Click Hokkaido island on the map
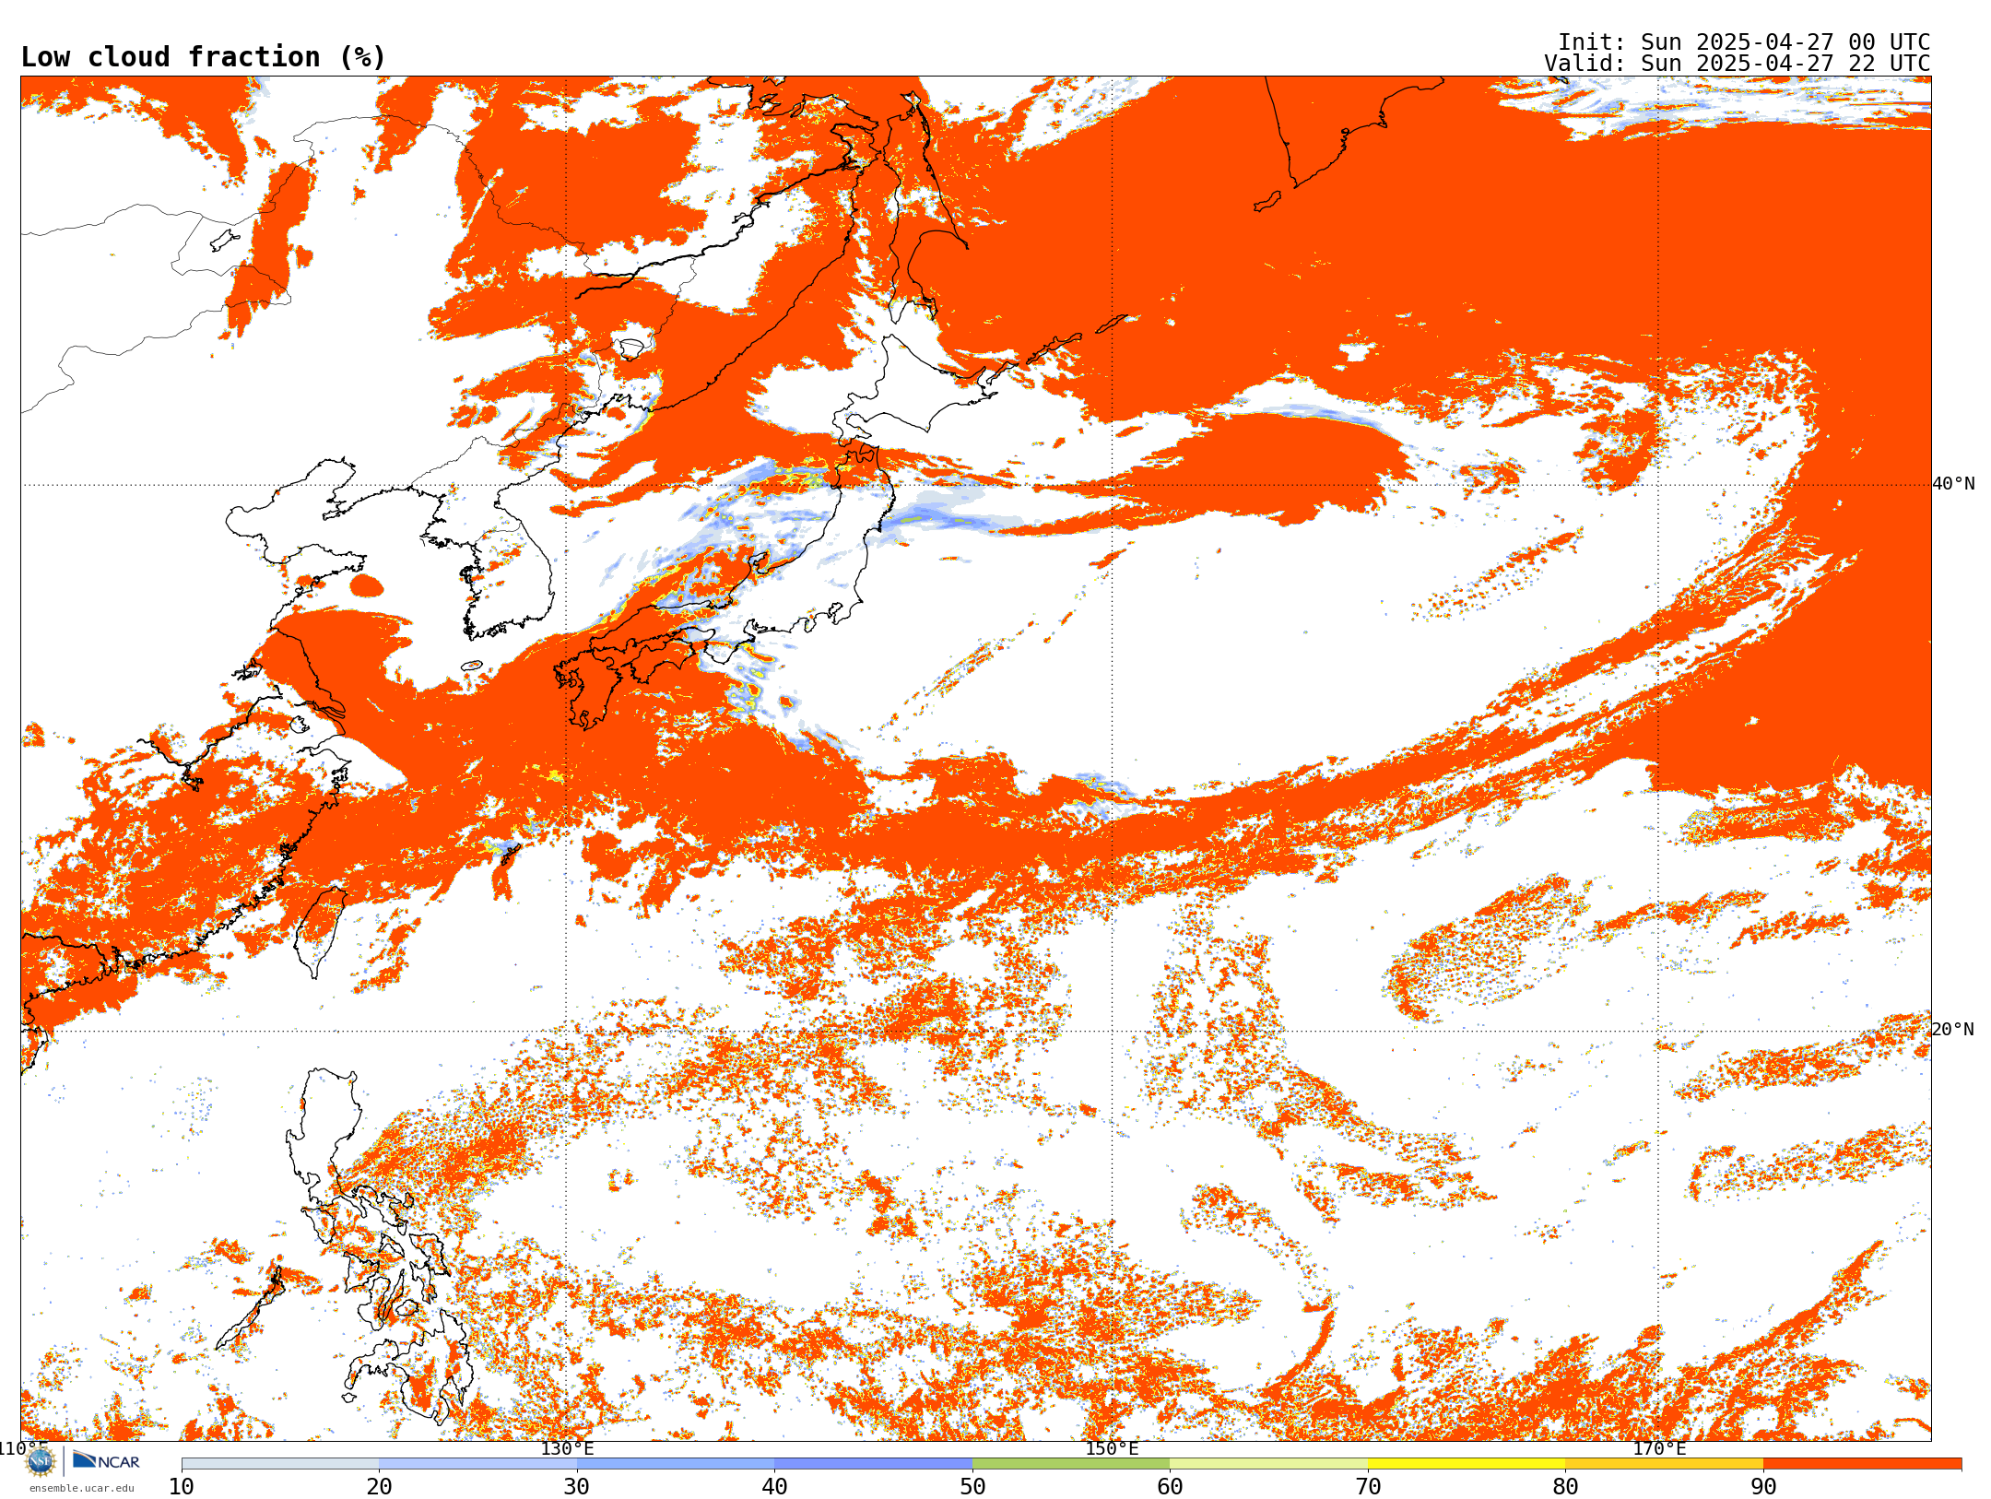The image size is (1991, 1499). coord(908,387)
